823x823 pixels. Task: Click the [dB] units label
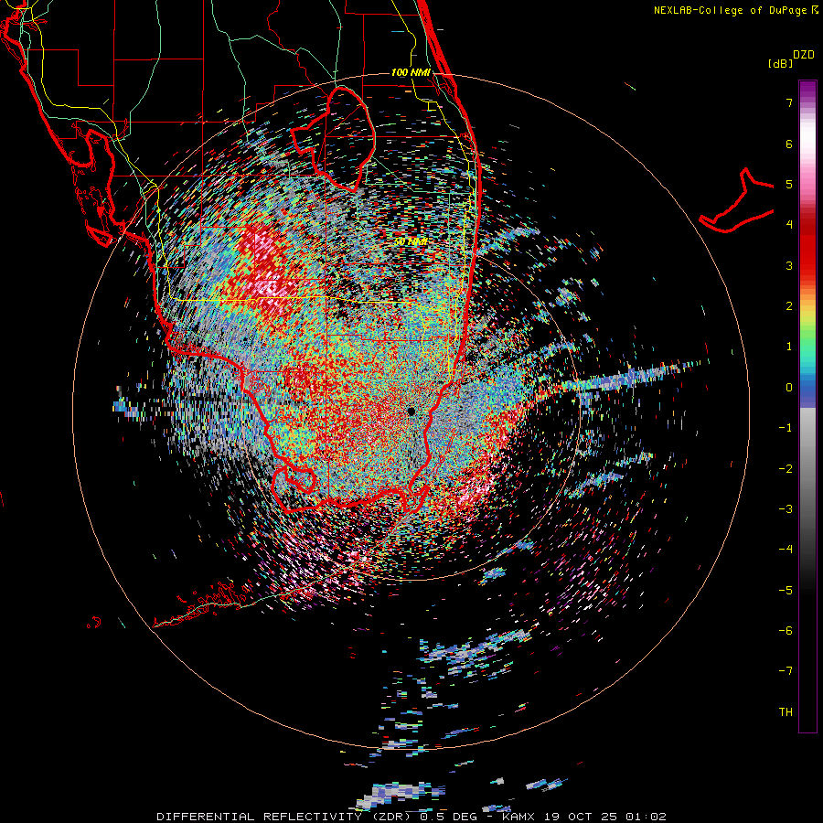click(x=780, y=63)
